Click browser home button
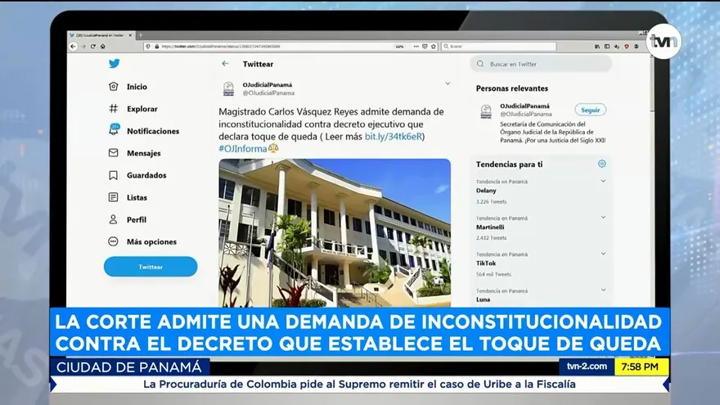720x405 pixels. pos(103,47)
